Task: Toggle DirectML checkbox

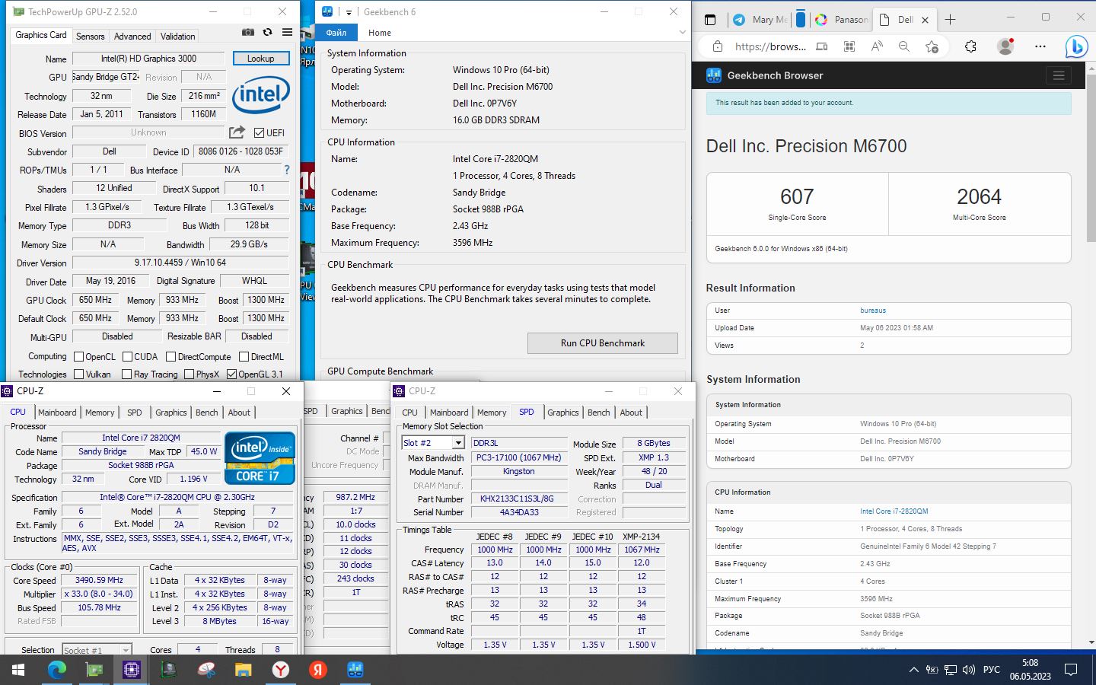Action: pos(244,356)
